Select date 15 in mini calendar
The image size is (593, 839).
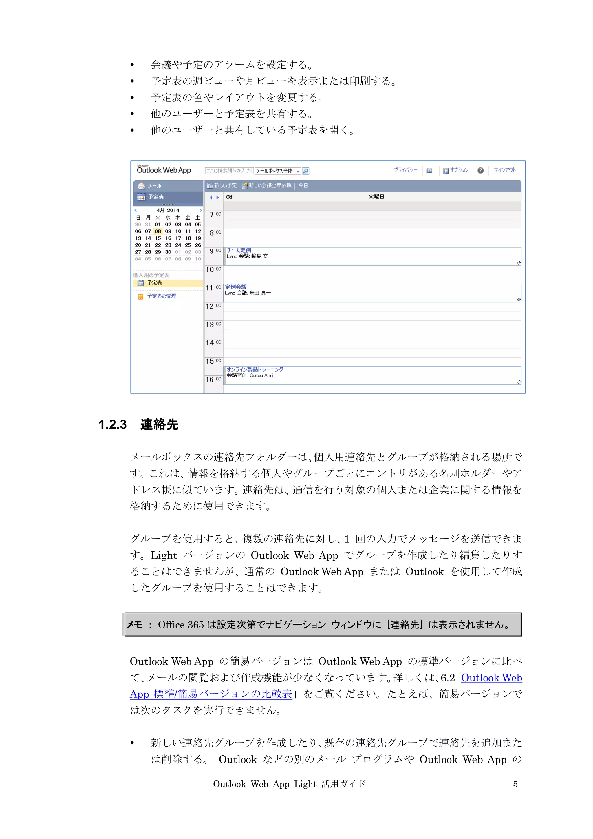click(158, 238)
